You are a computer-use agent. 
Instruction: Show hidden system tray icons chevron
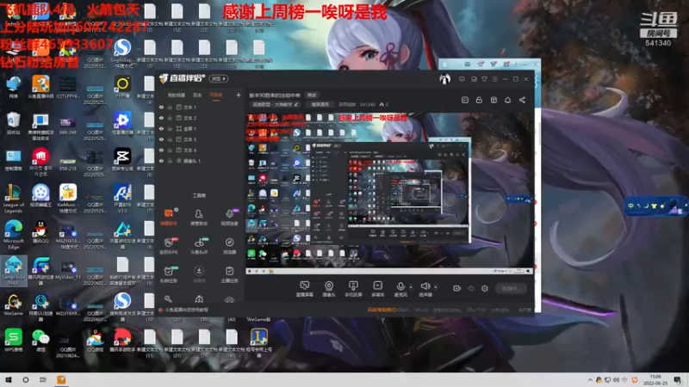point(590,380)
